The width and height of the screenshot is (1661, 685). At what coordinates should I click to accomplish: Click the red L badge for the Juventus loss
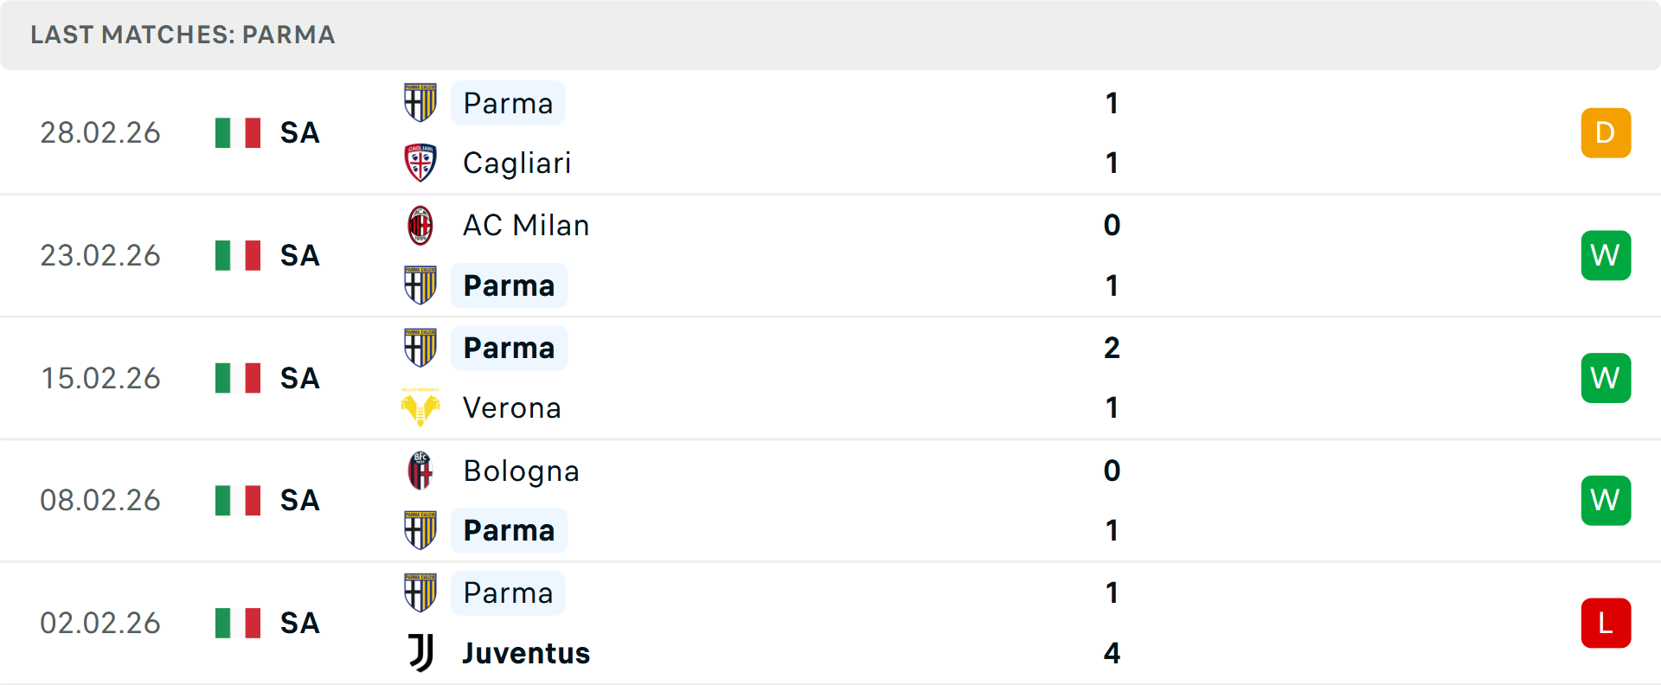[1606, 623]
